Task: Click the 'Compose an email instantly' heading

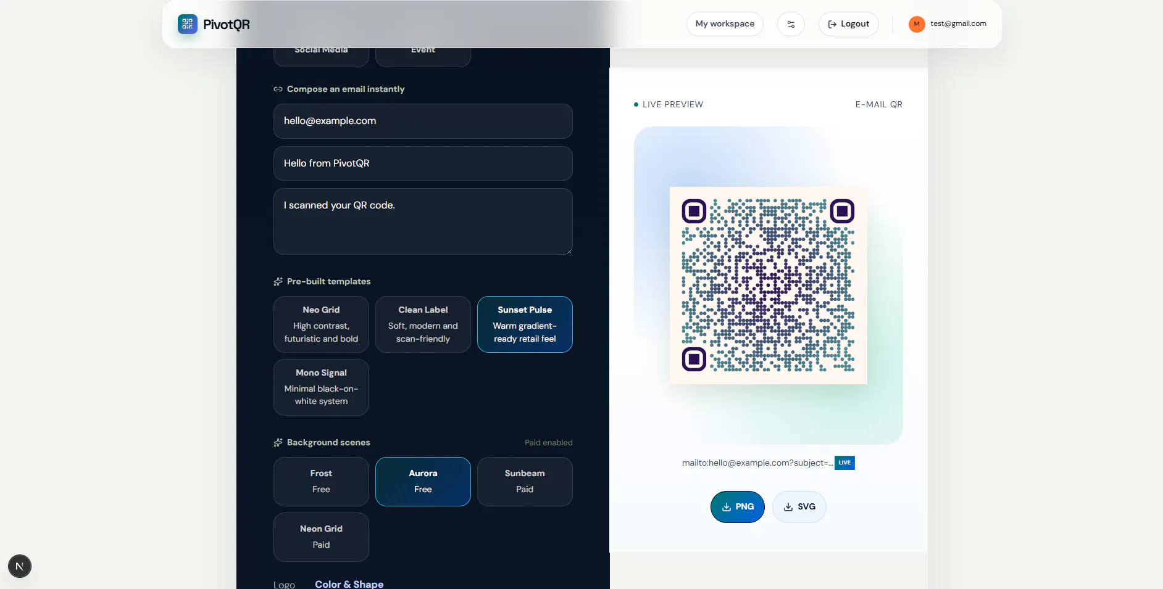Action: pos(346,89)
